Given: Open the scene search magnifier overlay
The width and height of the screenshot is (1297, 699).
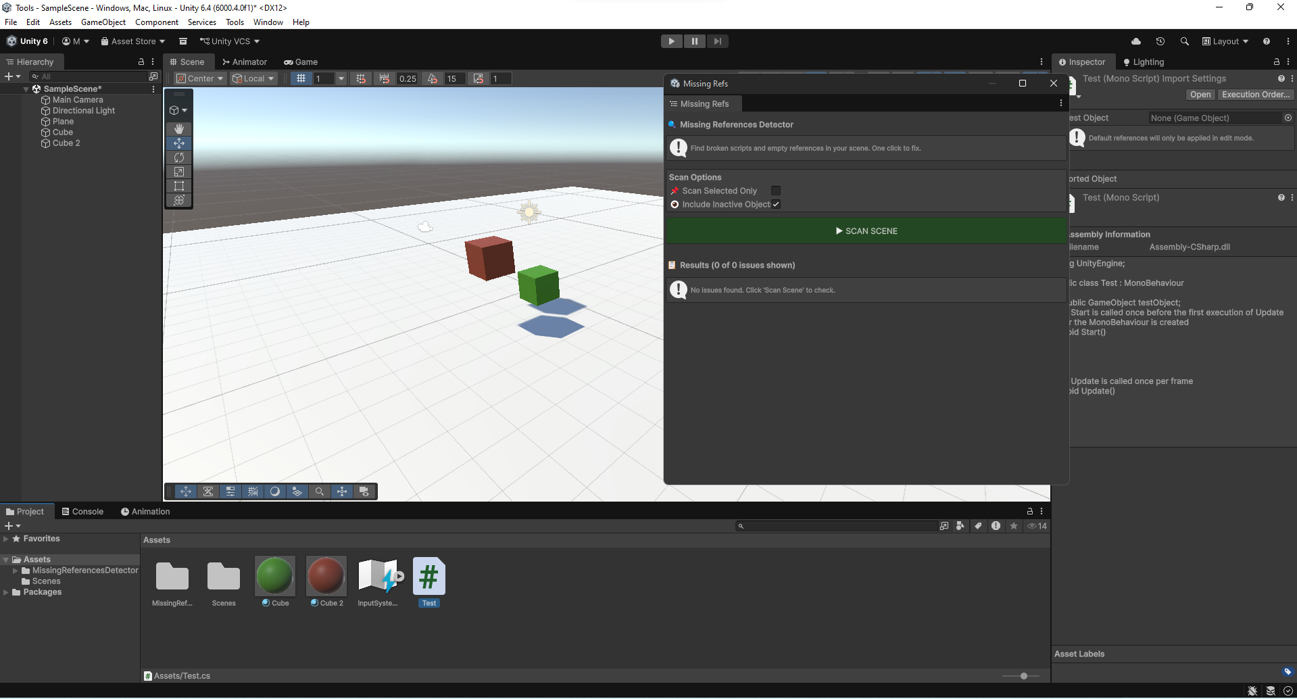Looking at the screenshot, I should (320, 491).
